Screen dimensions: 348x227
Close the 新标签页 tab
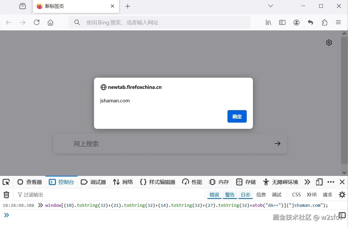pos(112,6)
